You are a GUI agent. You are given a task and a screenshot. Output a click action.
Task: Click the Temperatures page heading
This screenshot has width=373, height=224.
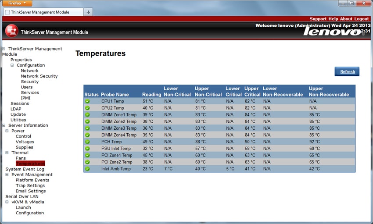pyautogui.click(x=100, y=53)
